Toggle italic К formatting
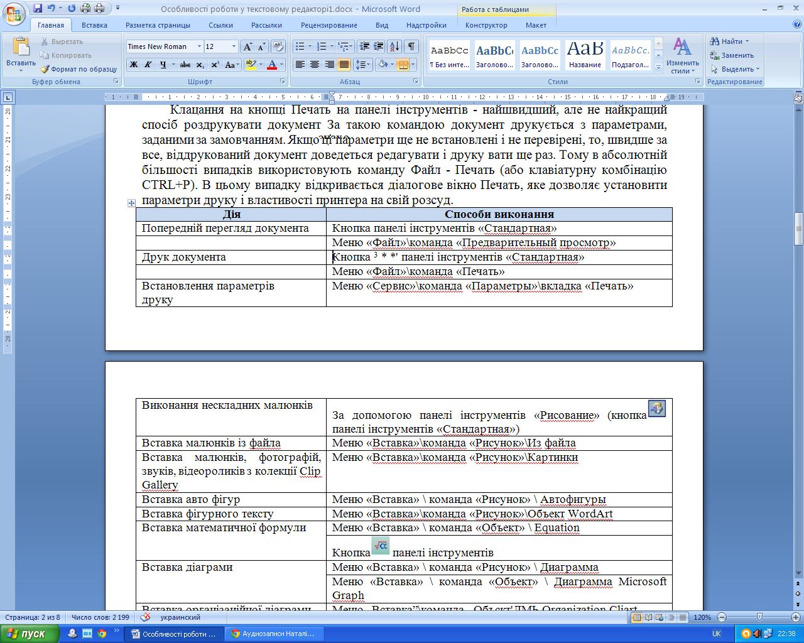The width and height of the screenshot is (804, 643). point(148,65)
